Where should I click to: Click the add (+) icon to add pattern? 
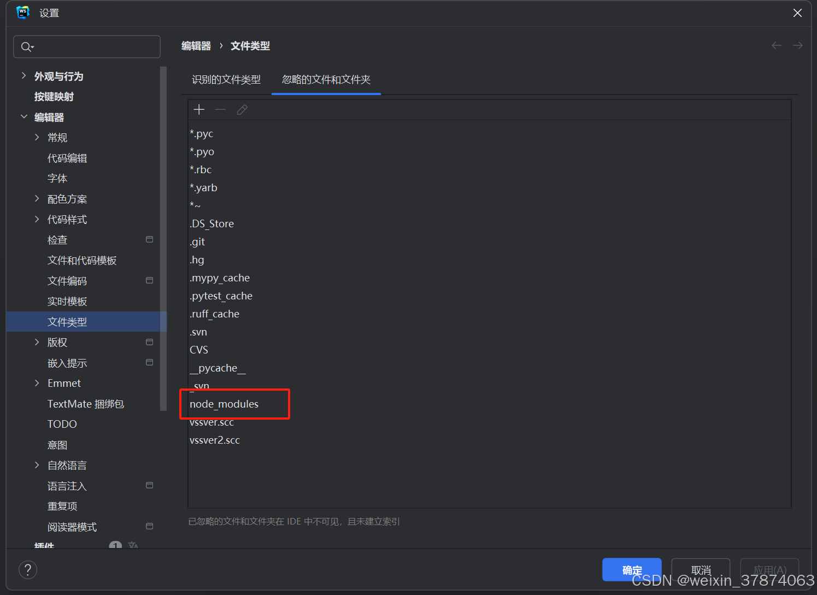[x=199, y=109]
